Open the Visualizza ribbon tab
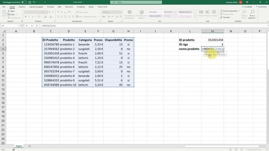The image size is (269, 151). tap(81, 7)
